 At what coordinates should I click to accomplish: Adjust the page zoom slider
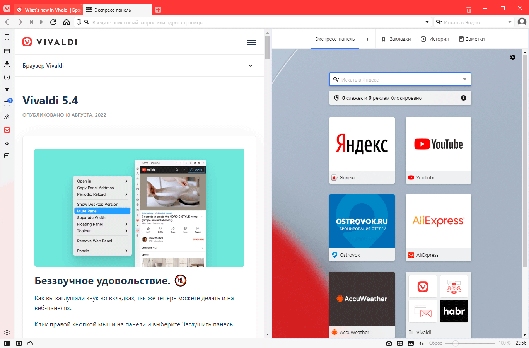[470, 343]
